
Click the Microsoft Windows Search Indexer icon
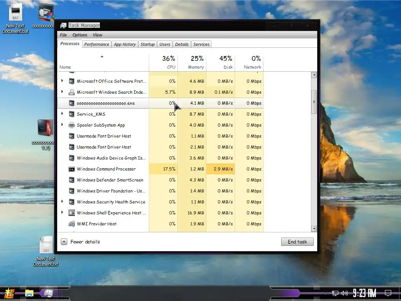point(72,92)
